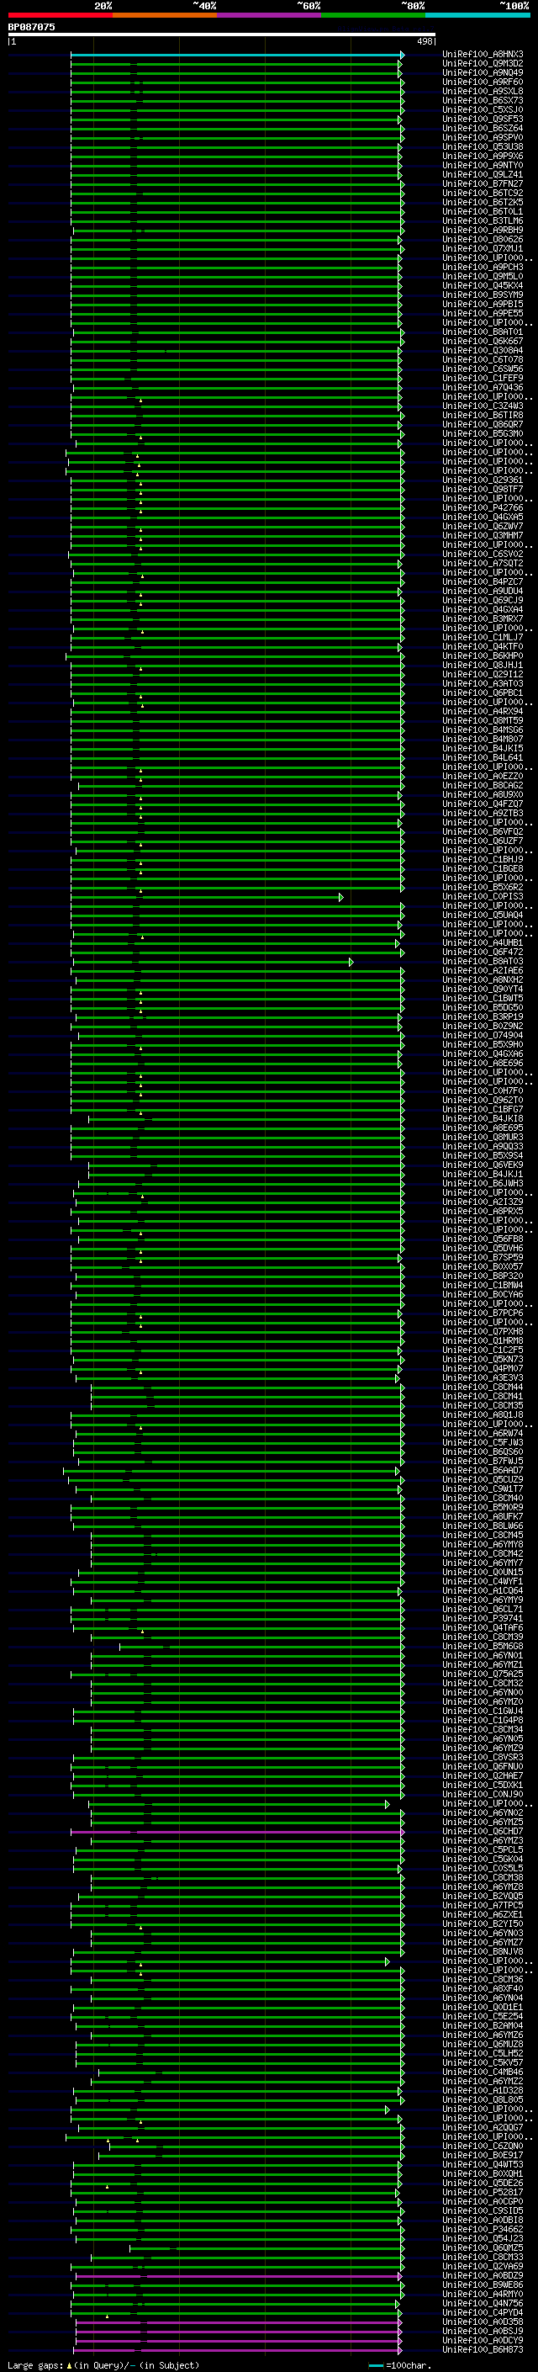Select hit label UniRef100_B3TLM6

click(483, 221)
